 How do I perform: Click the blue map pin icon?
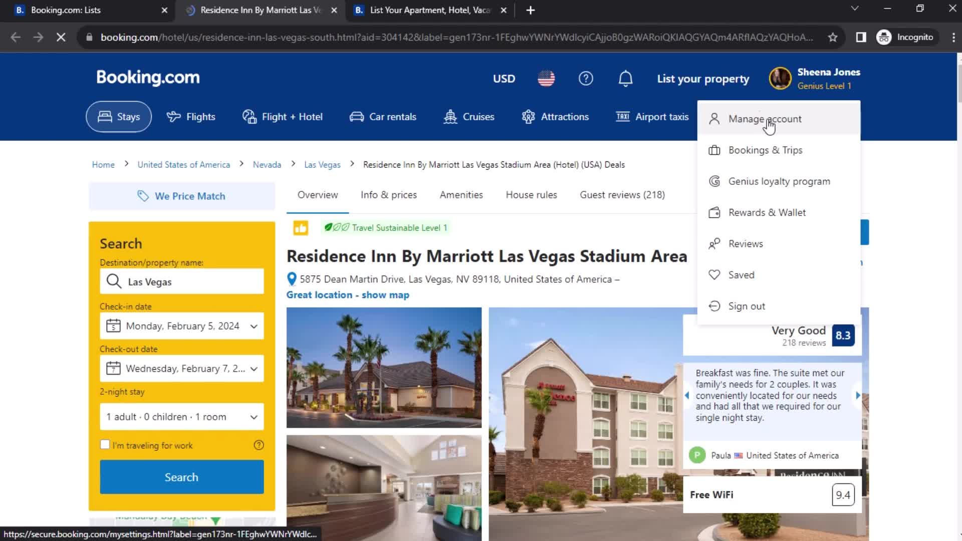(x=292, y=279)
